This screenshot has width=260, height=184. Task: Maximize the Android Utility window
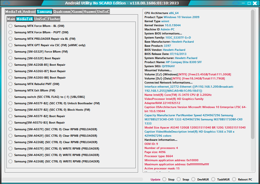[249, 3]
